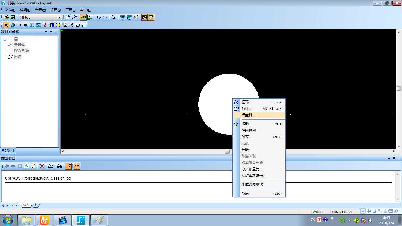The height and width of the screenshot is (226, 402).
Task: Click the home icon in output window
Action: tap(33, 166)
